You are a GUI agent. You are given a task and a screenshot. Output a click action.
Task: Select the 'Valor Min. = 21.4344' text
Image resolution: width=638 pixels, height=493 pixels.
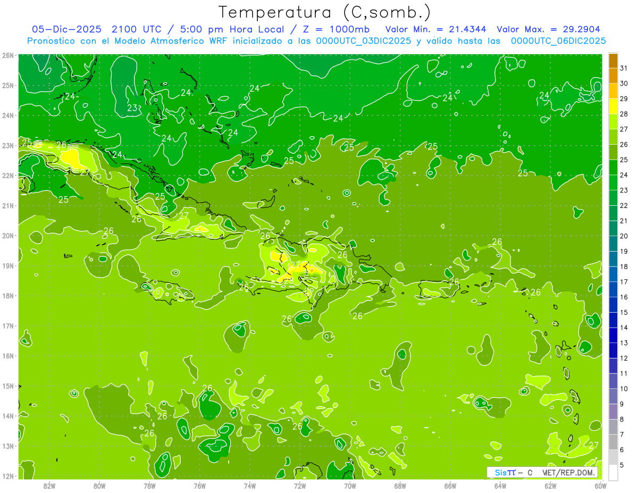tap(435, 29)
